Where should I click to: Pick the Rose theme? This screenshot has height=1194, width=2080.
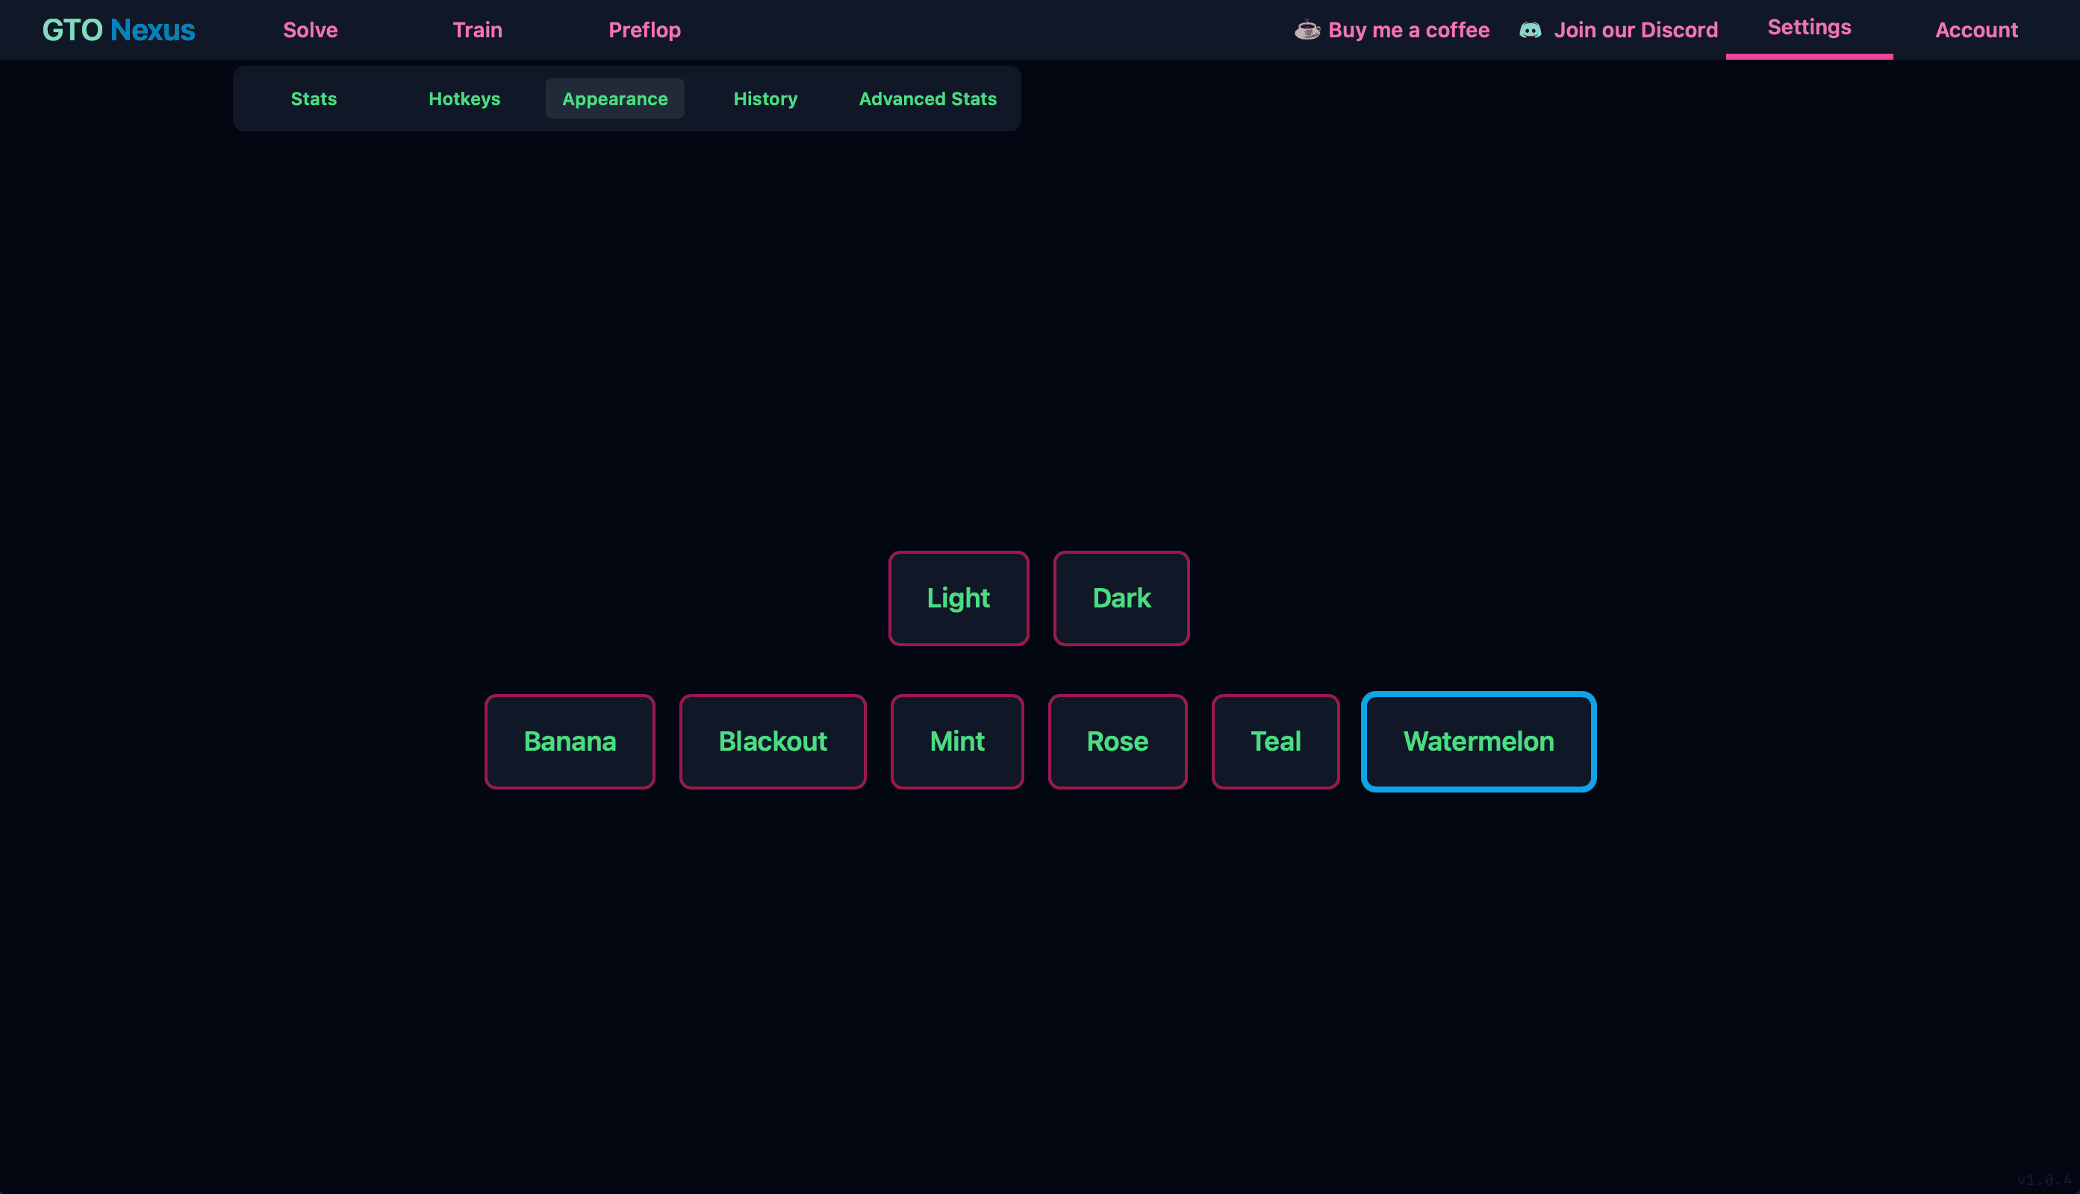pyautogui.click(x=1117, y=741)
